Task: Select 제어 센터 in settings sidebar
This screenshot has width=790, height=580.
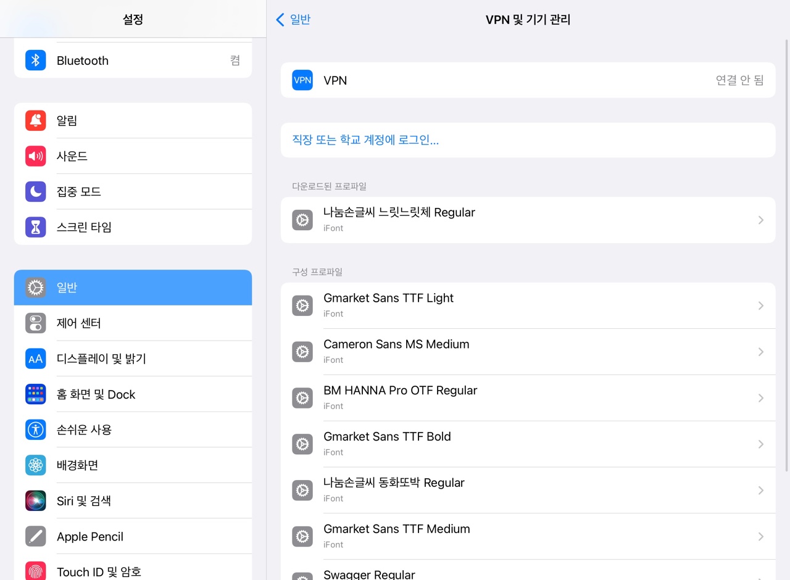Action: point(133,323)
